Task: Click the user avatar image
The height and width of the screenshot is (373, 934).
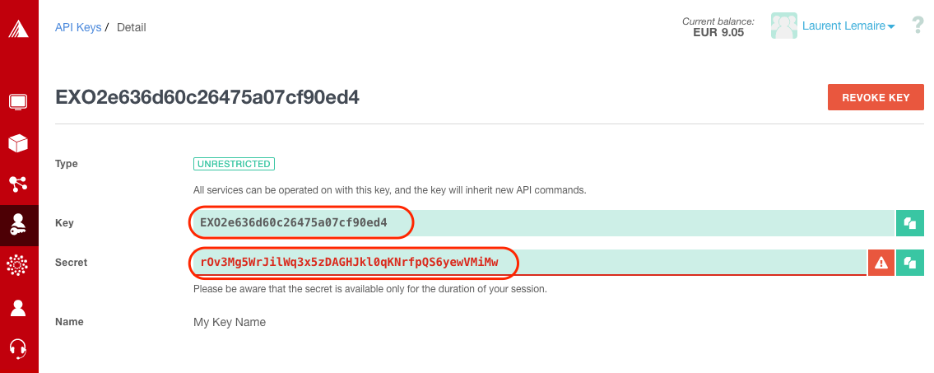Action: pos(783,26)
